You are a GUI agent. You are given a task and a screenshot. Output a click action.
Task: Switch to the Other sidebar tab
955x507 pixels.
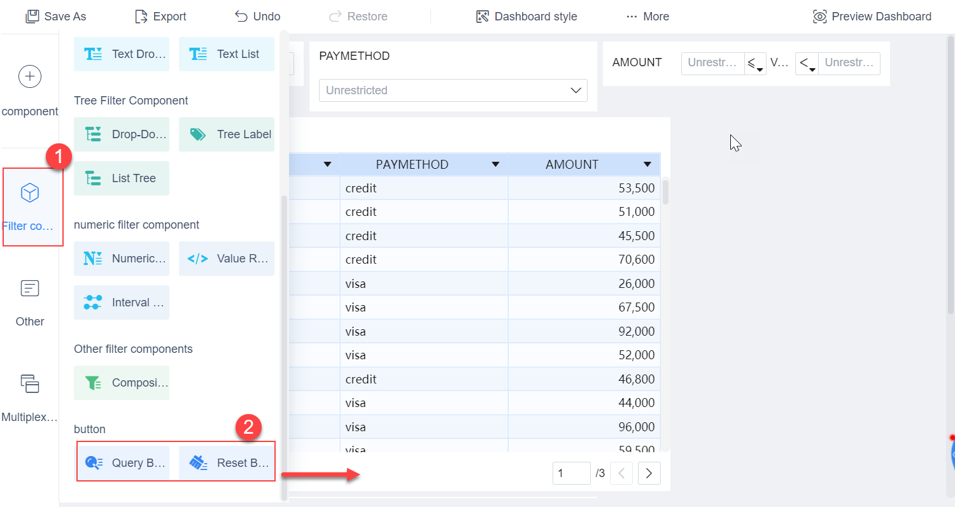tap(30, 303)
